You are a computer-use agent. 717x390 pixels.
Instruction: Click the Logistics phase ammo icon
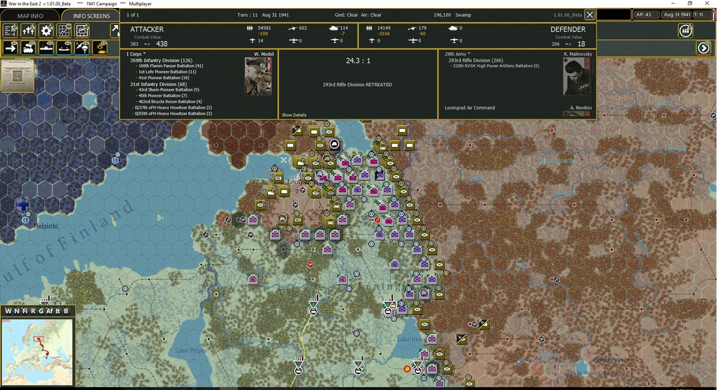[x=685, y=31]
